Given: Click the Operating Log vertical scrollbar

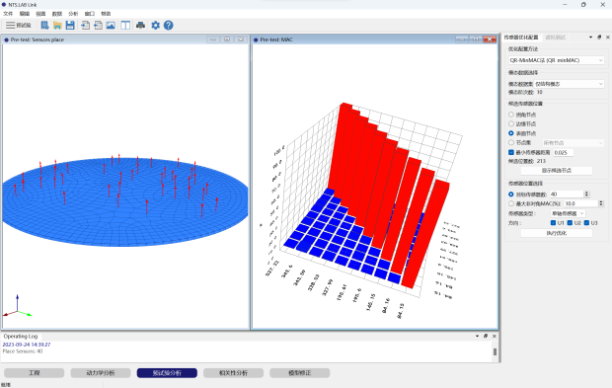Looking at the screenshot, I should (x=495, y=351).
